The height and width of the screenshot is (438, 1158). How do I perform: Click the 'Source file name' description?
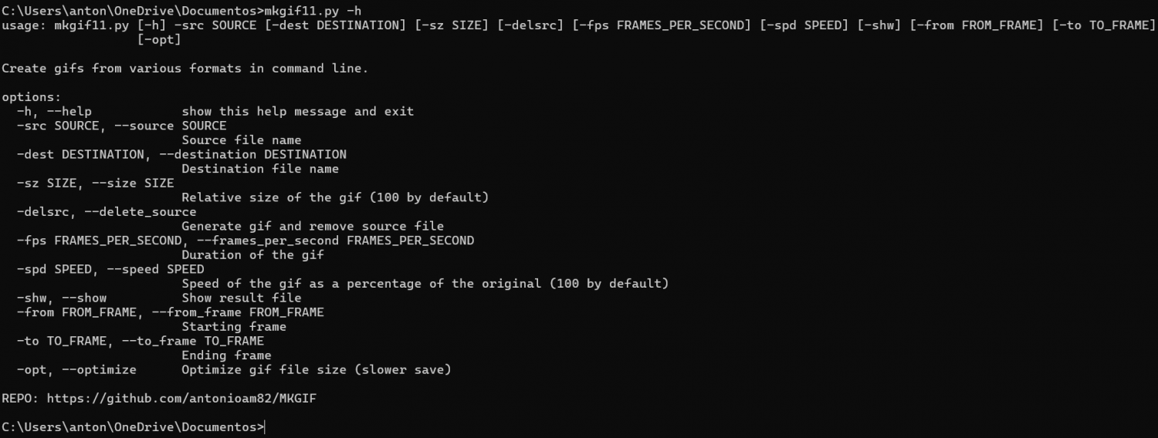(x=242, y=140)
